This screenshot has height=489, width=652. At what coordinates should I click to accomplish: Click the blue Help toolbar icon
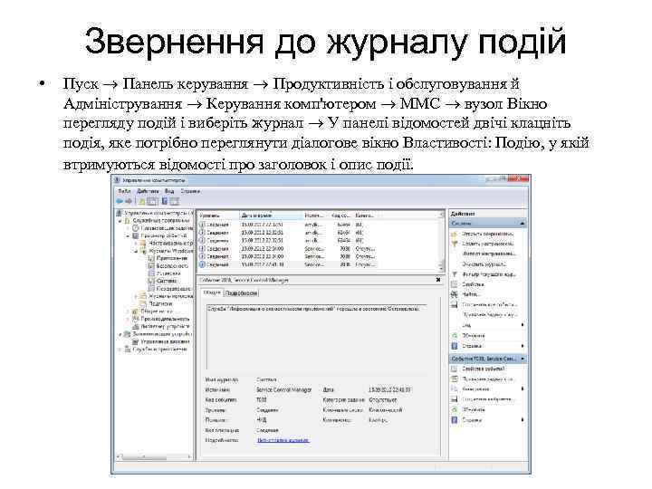coord(165,201)
